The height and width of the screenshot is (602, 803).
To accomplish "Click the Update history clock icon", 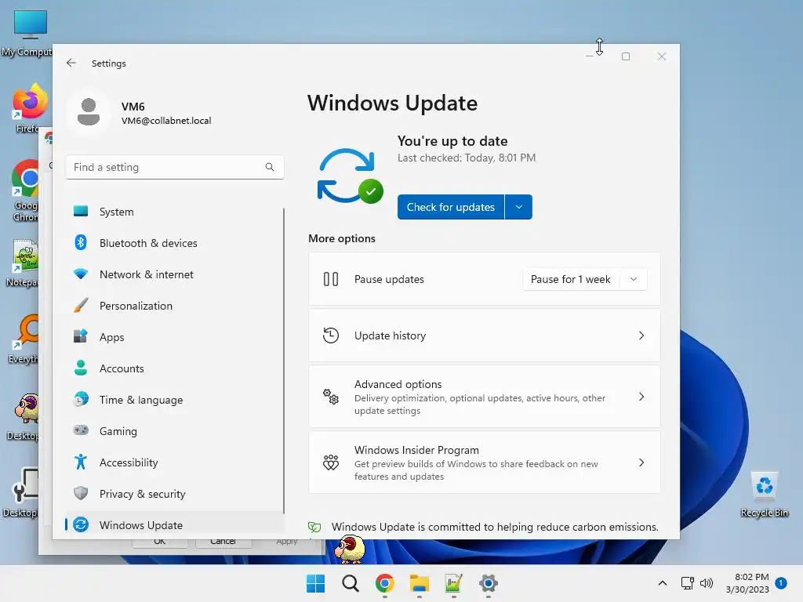I will (331, 335).
